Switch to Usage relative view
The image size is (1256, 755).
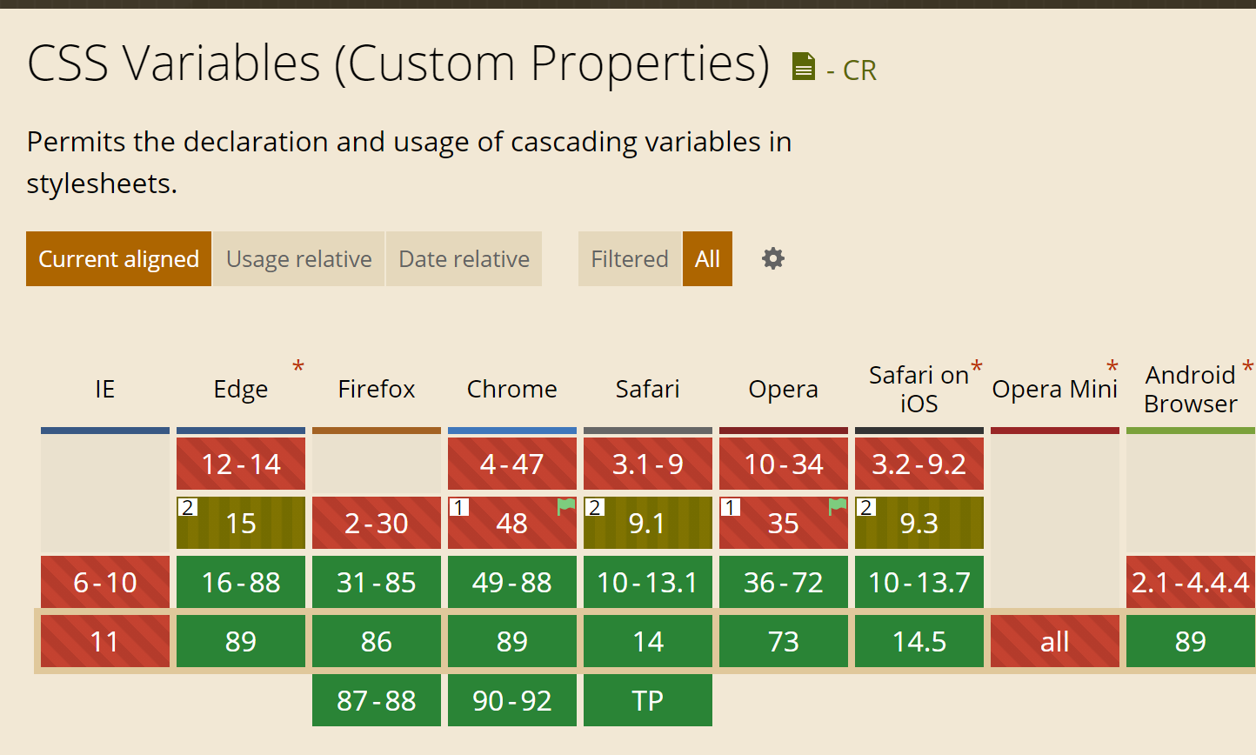[x=298, y=259]
